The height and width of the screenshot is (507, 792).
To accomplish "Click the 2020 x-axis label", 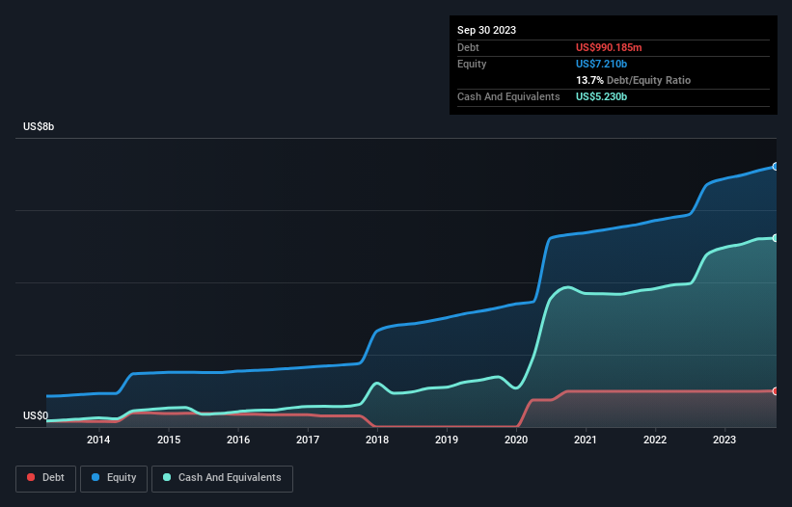I will coord(516,440).
